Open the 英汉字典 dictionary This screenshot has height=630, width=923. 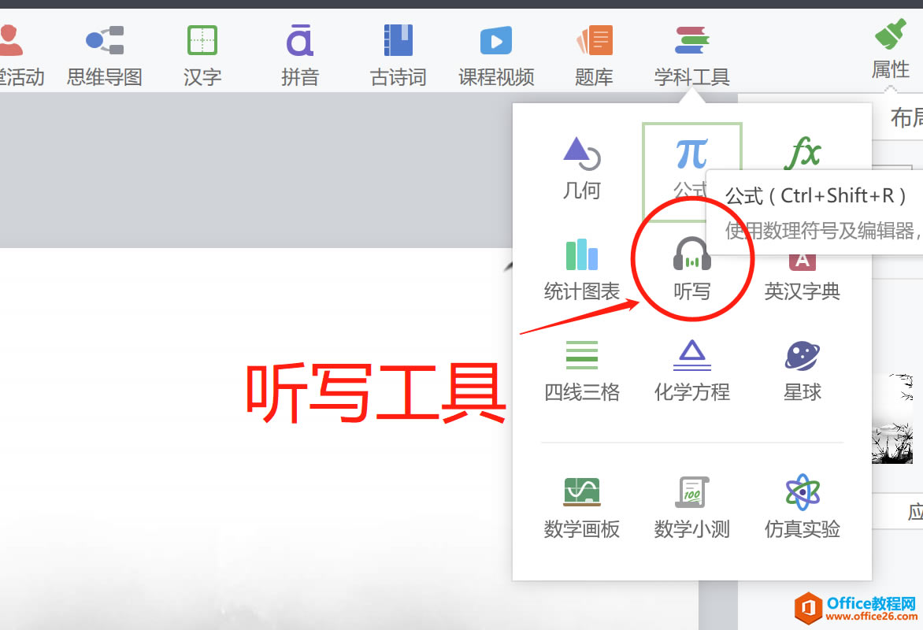[x=803, y=276]
